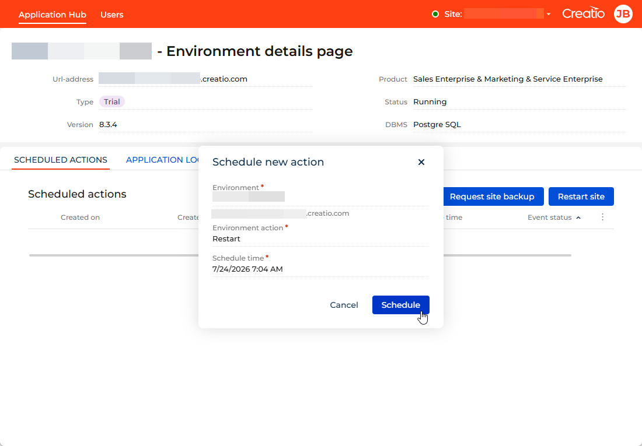Sort by the Created on column

(81, 217)
